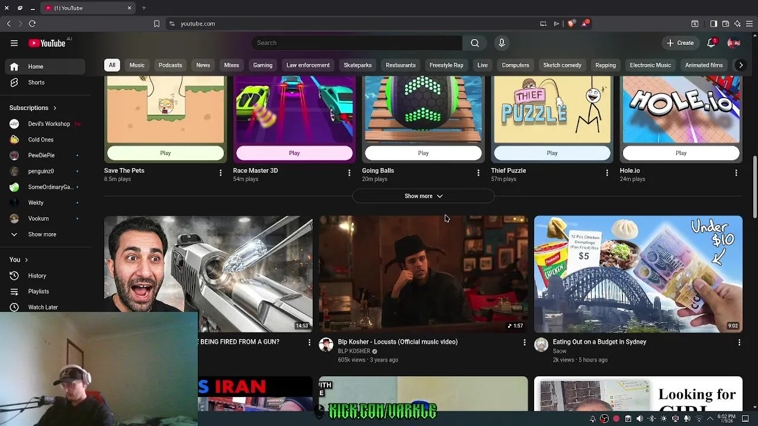Expand the You section chevron

point(26,260)
